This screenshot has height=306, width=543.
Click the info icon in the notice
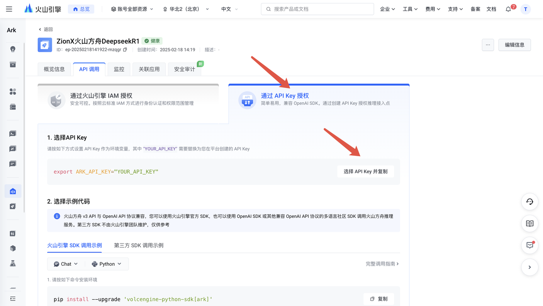[x=57, y=216]
